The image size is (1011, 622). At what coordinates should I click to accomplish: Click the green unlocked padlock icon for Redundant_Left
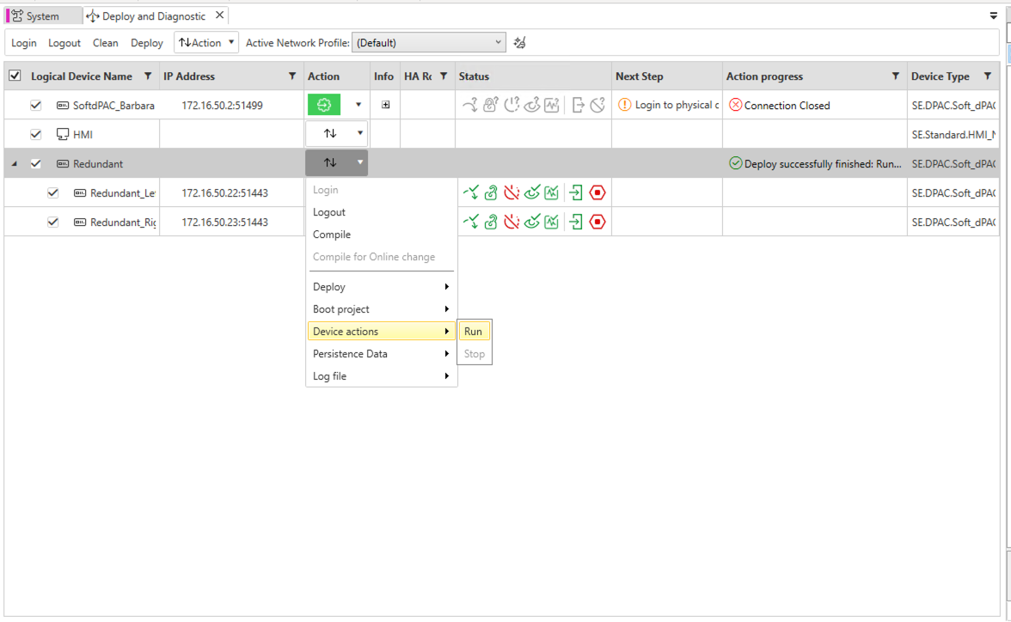pyautogui.click(x=491, y=192)
